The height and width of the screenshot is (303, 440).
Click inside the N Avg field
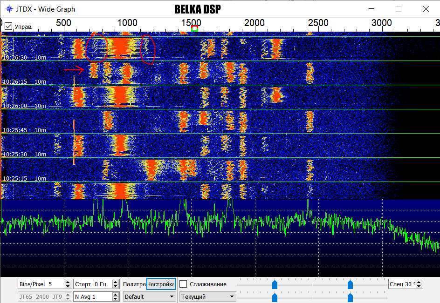click(x=93, y=296)
